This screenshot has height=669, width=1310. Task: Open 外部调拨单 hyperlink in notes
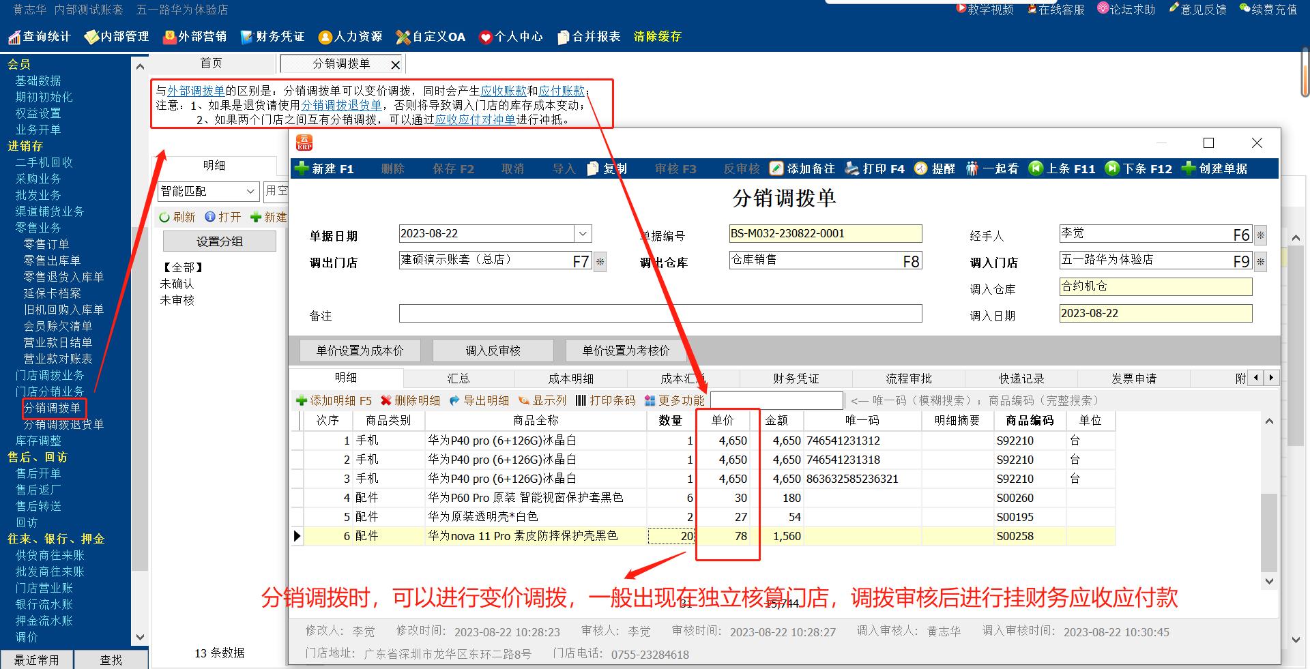point(196,91)
